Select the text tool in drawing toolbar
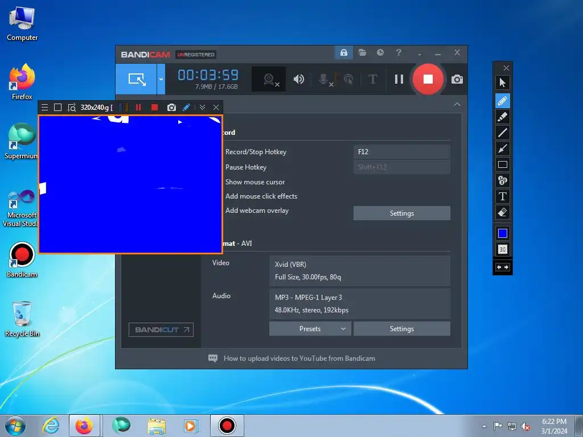 click(502, 196)
